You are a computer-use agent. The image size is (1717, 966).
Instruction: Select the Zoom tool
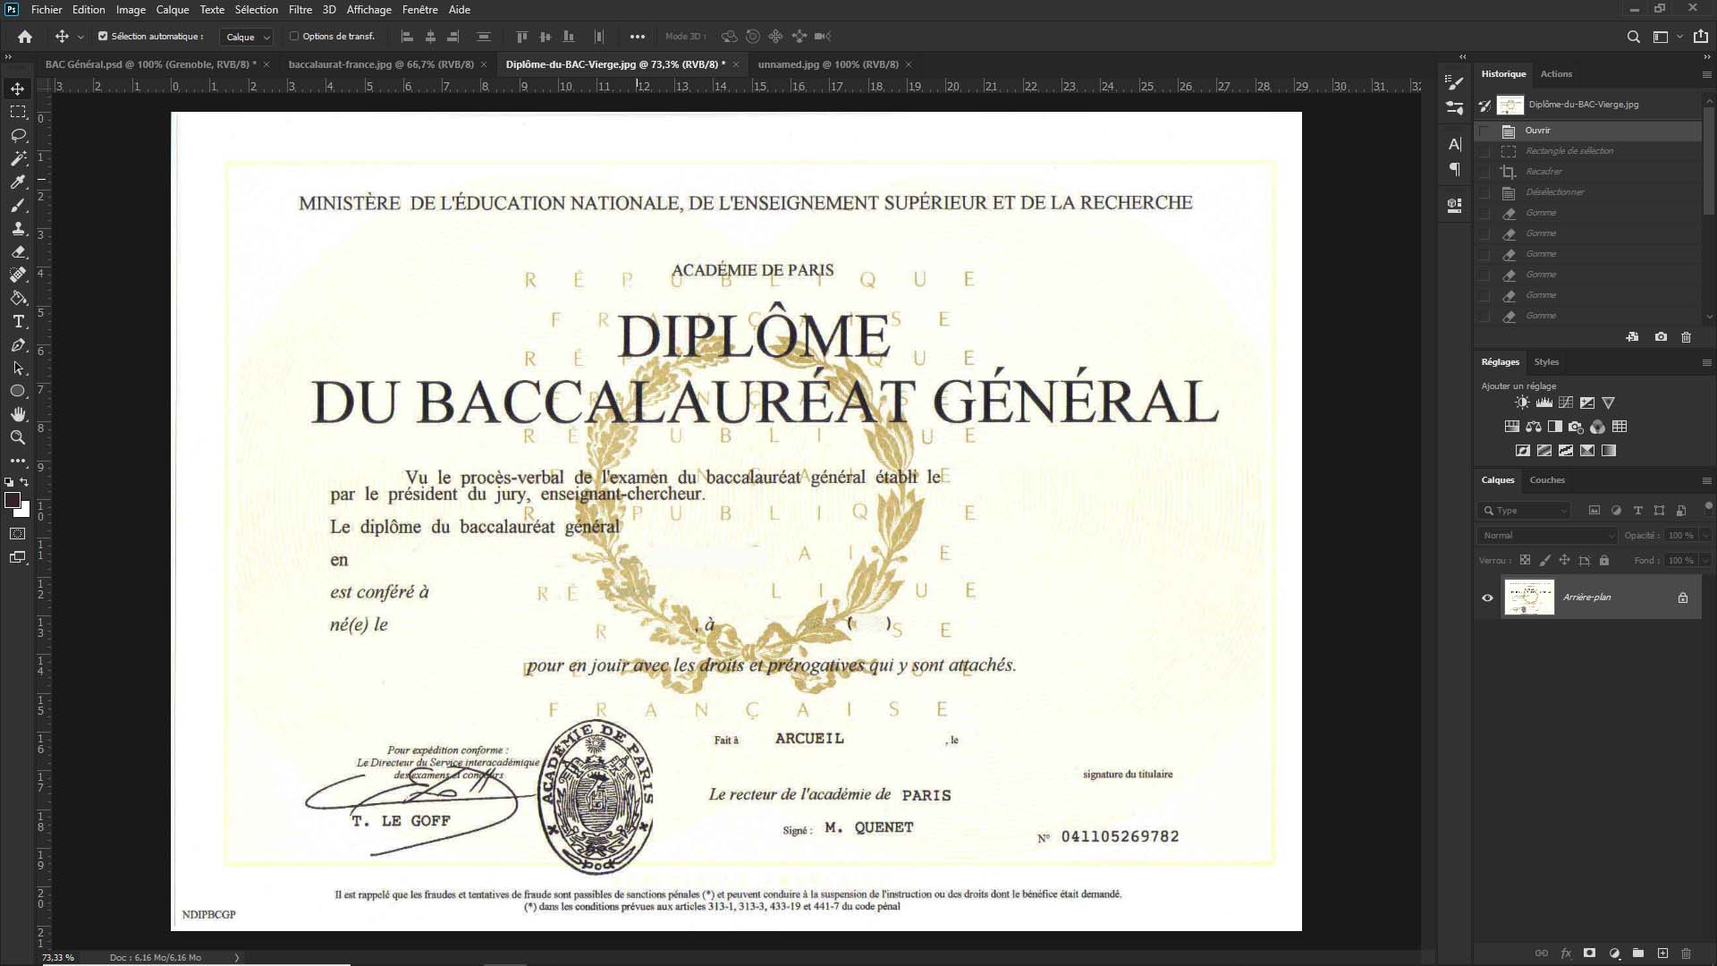(x=18, y=437)
